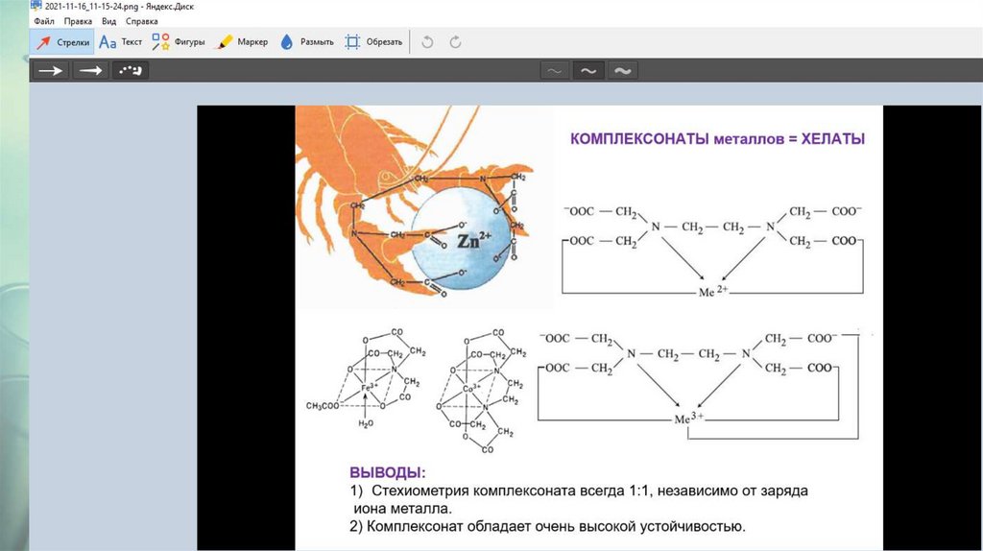Select the Текст text tool
The width and height of the screenshot is (983, 551).
point(121,42)
